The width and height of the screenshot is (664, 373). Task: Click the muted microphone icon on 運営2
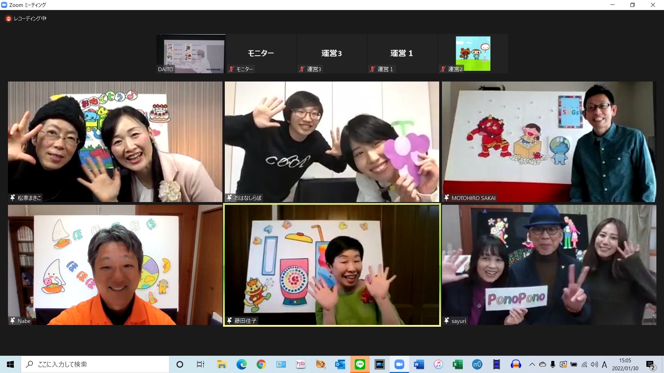point(443,69)
